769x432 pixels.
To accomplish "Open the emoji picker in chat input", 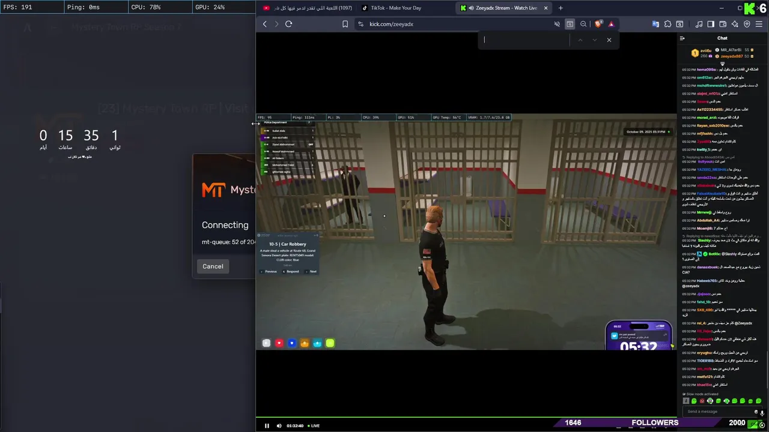I will (x=756, y=412).
